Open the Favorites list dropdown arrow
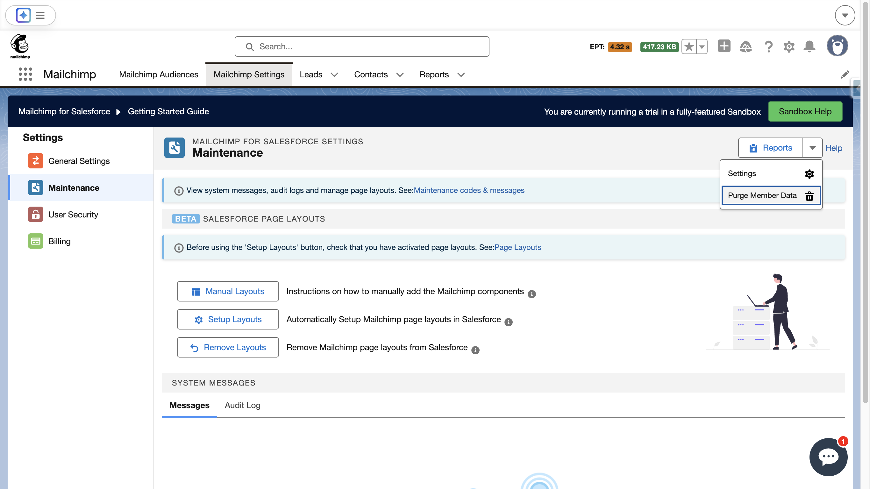This screenshot has height=489, width=870. pos(702,46)
